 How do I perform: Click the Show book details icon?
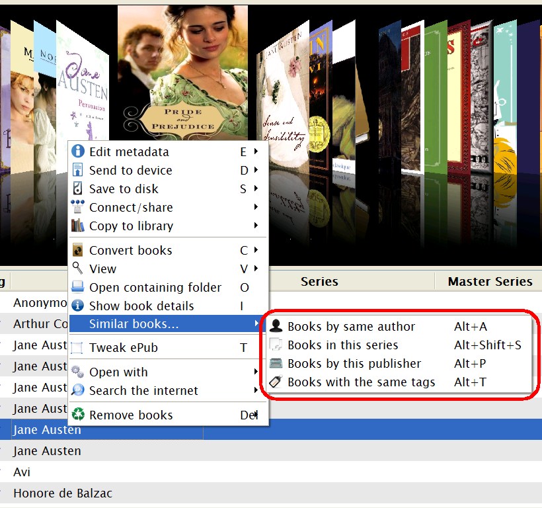78,306
